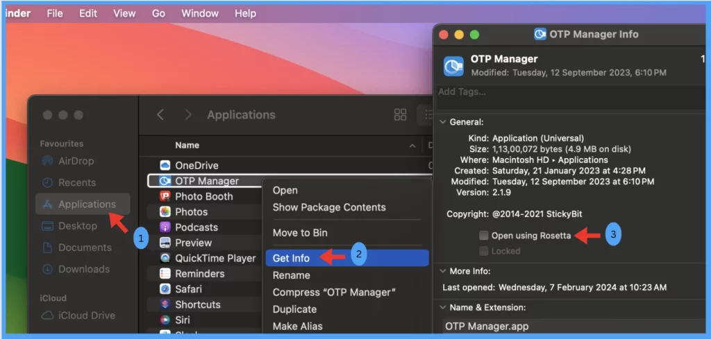Select the Reminders row label
711x339 pixels.
tap(199, 274)
